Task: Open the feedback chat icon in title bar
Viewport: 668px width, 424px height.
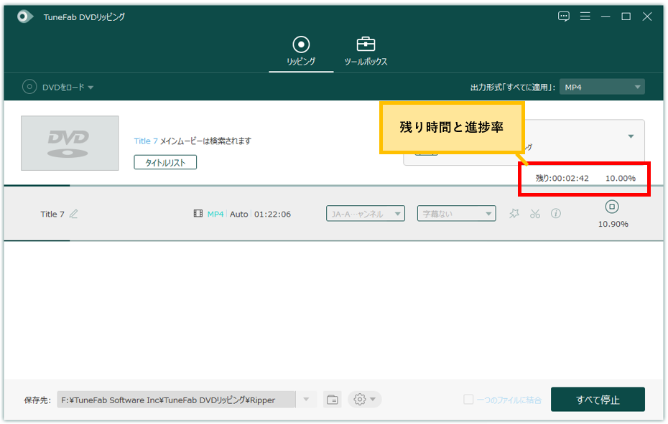Action: 564,17
